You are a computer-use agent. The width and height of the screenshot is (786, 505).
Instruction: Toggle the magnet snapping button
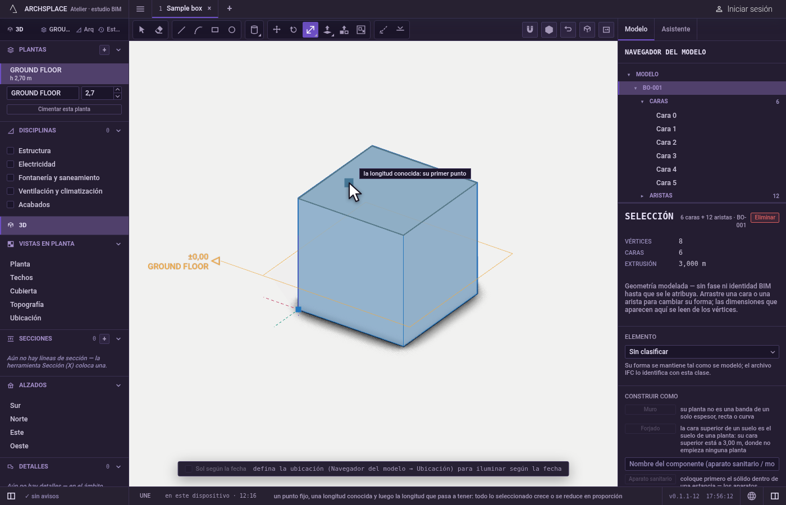click(530, 30)
